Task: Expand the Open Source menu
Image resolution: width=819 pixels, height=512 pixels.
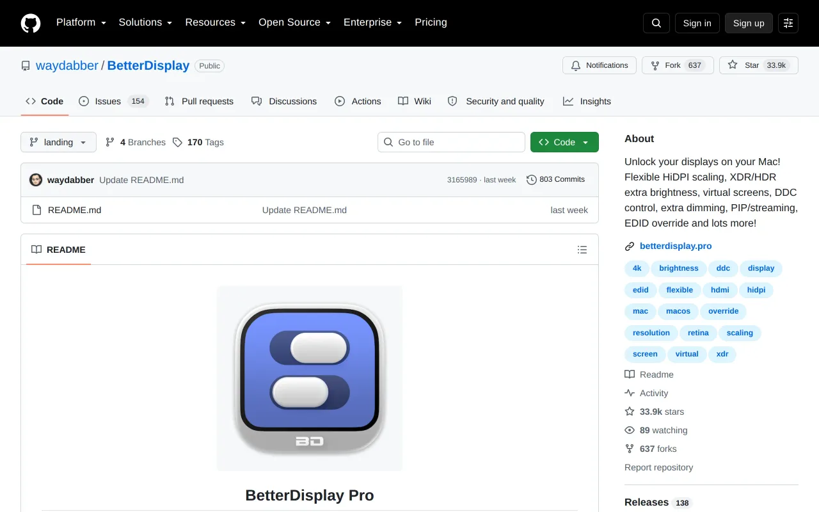Action: pos(294,22)
